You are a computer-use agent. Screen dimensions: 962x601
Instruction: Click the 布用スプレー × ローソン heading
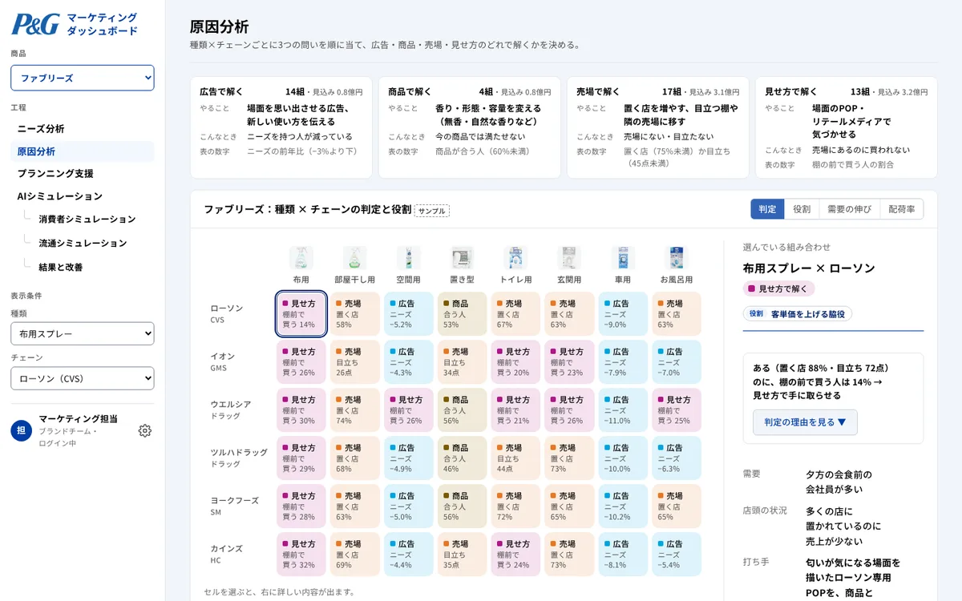point(809,268)
